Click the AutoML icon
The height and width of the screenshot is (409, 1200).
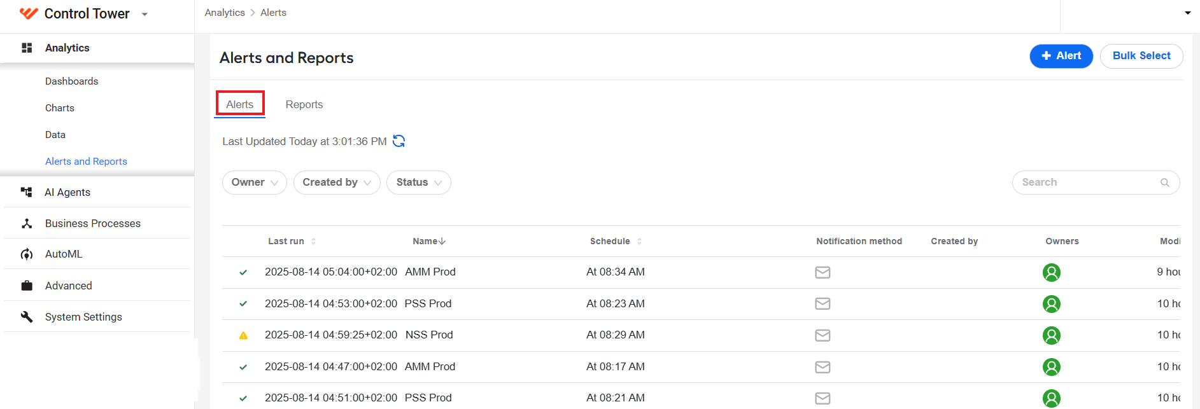pos(27,254)
